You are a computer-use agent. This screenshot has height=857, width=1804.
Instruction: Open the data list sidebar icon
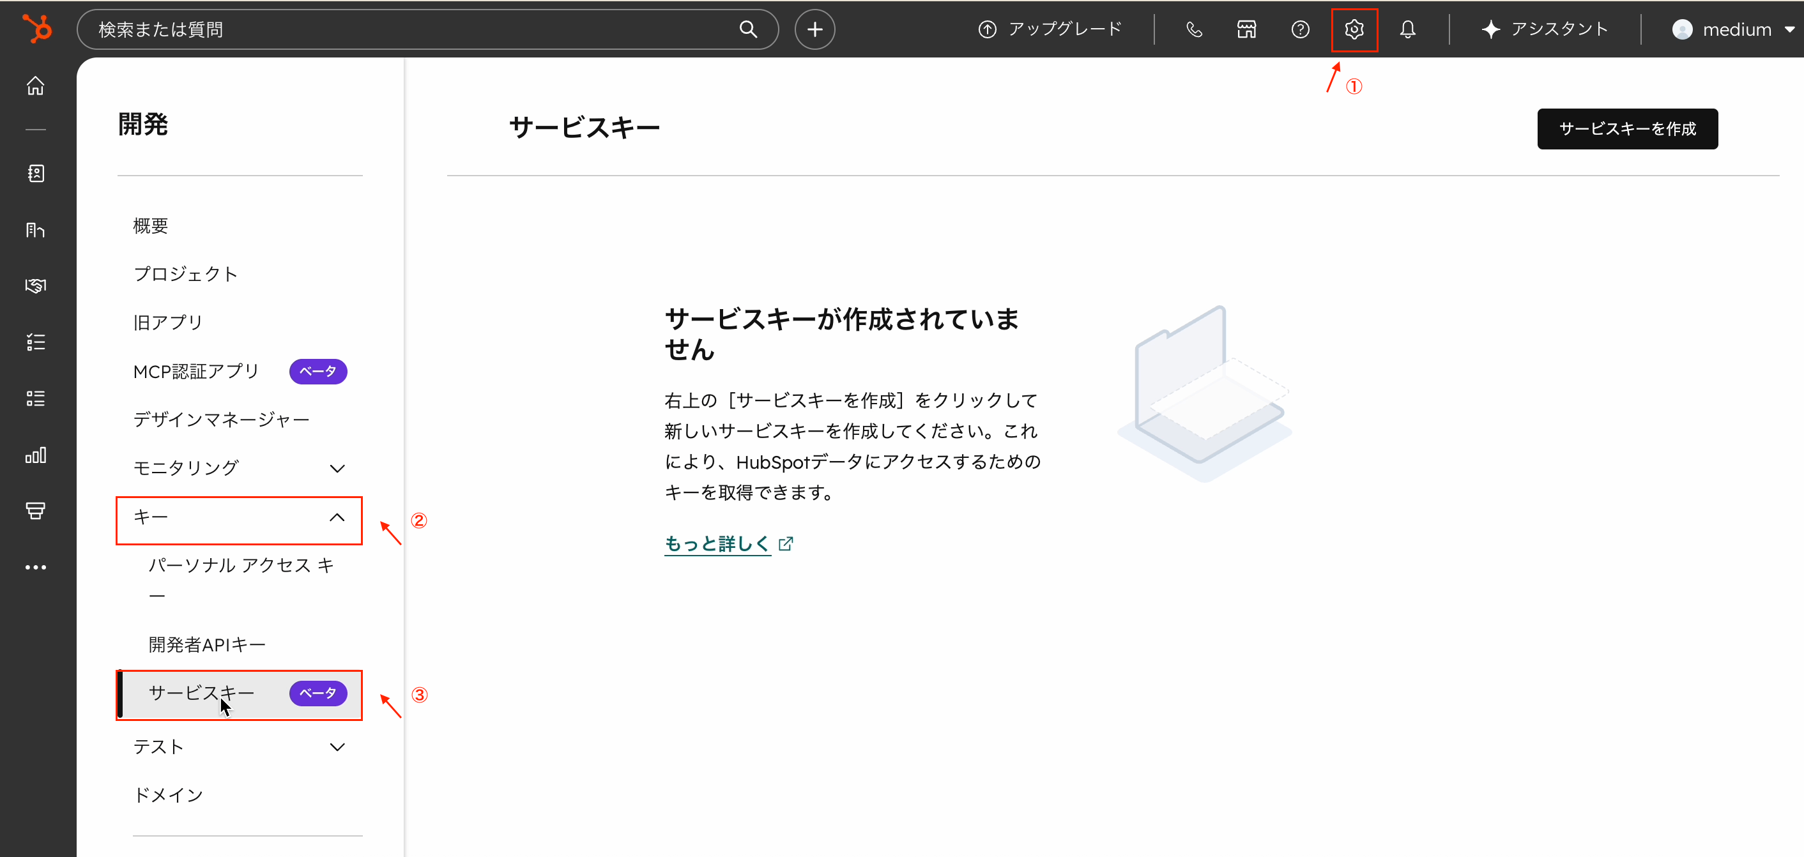36,398
